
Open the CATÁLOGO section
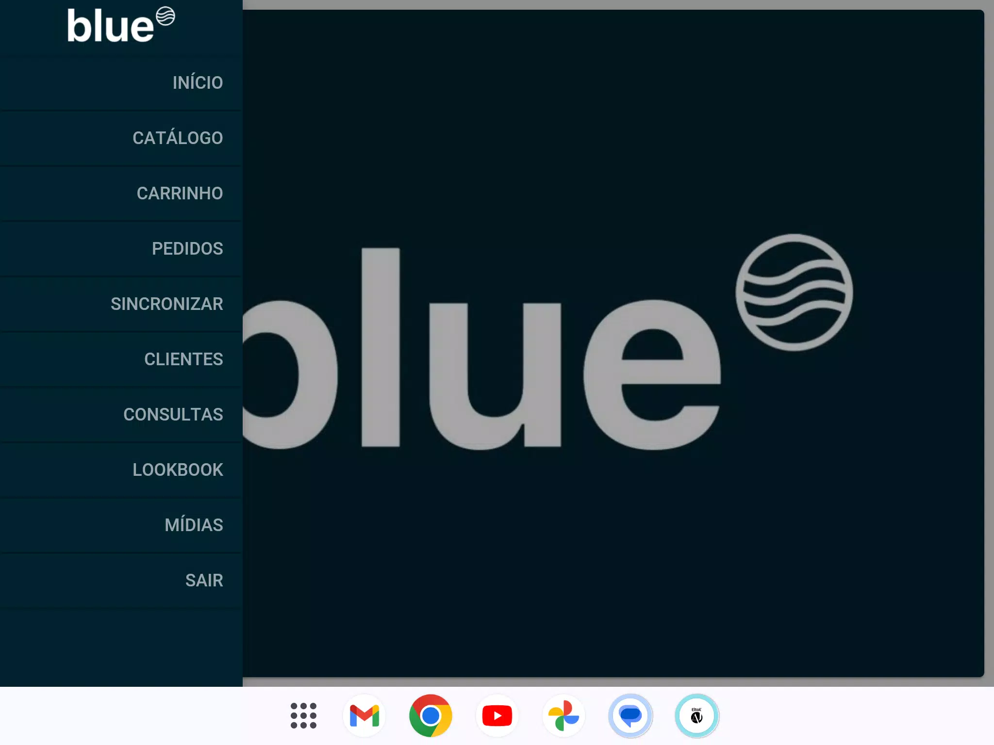[x=121, y=138]
